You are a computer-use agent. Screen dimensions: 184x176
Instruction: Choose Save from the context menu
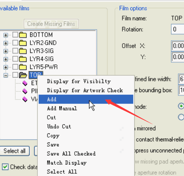tap(86, 145)
